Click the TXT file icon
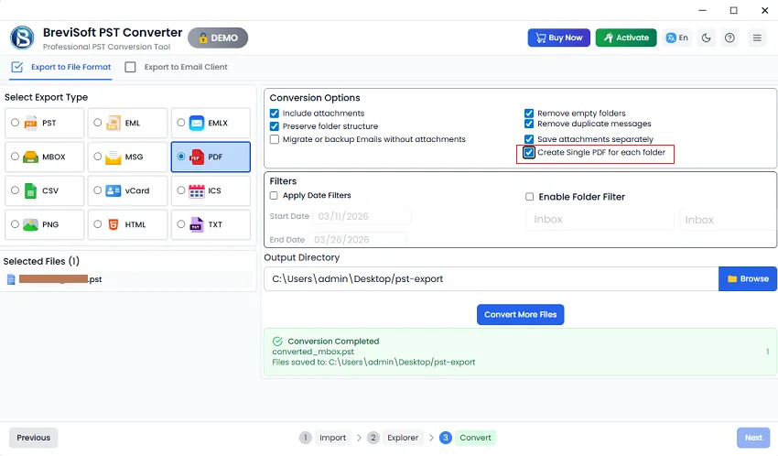The image size is (778, 456). (x=197, y=224)
